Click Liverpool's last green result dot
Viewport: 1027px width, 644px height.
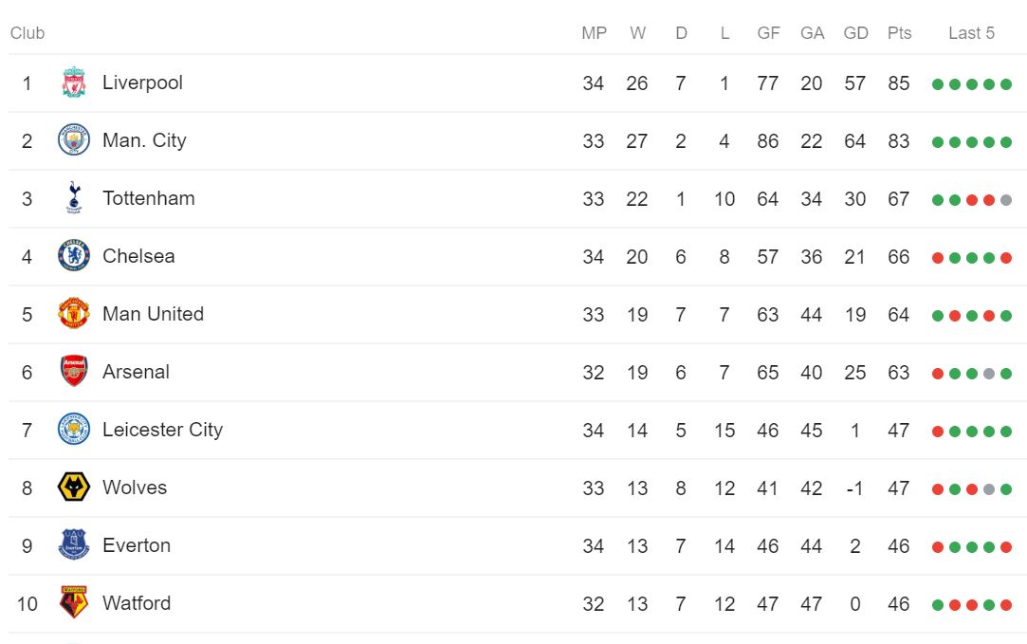(1006, 84)
